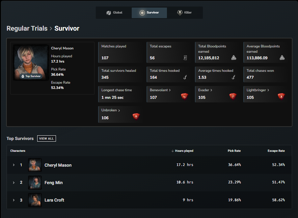This screenshot has height=218, width=298.
Task: Click Feng Min's 10.6 hrs cell
Action: (x=185, y=182)
